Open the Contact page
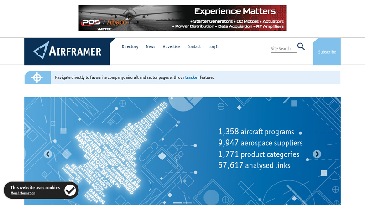Viewport: 365px width, 205px height. coord(194,47)
